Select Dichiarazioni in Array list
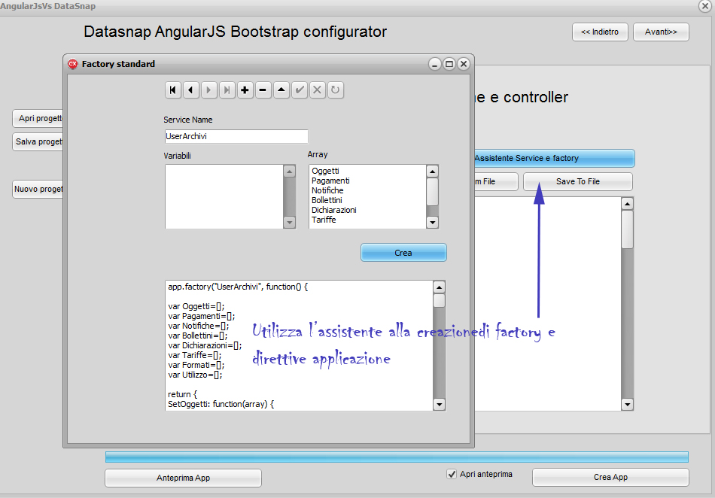Viewport: 715px width, 498px height. click(333, 210)
